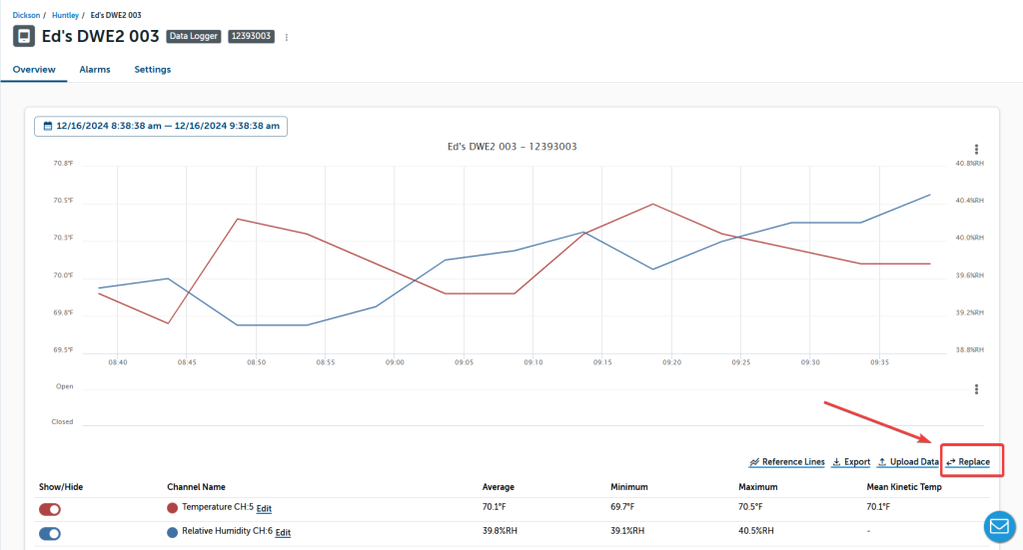1023x550 pixels.
Task: Edit the Temperature CH:5 channel name
Action: (x=264, y=509)
